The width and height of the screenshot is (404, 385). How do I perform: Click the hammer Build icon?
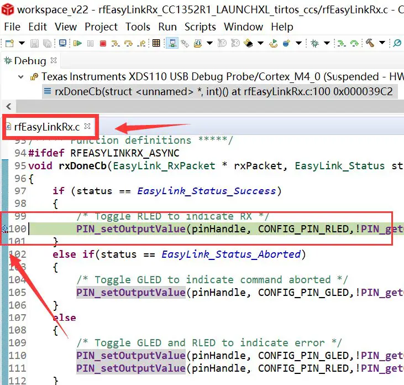370,43
